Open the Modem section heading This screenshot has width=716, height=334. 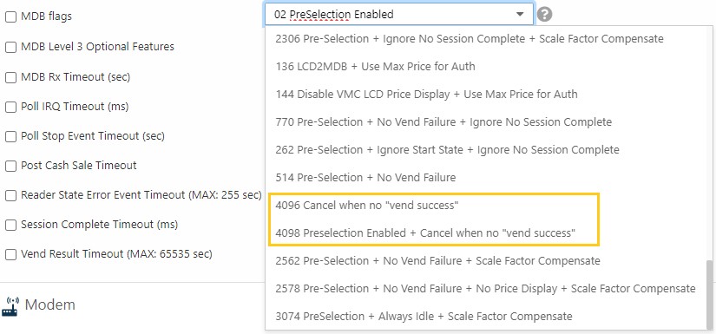(49, 305)
